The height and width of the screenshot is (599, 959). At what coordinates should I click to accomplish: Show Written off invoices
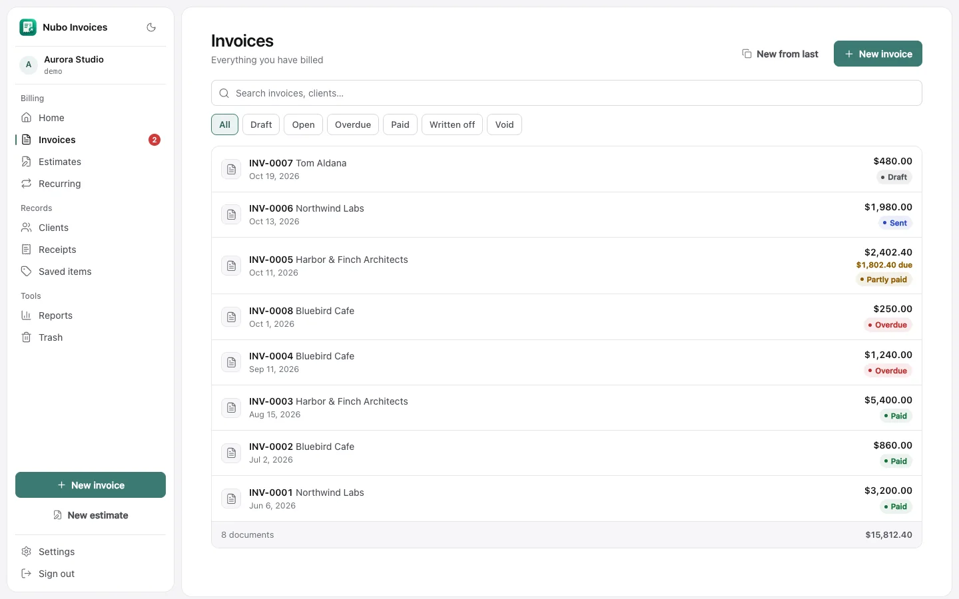point(452,124)
